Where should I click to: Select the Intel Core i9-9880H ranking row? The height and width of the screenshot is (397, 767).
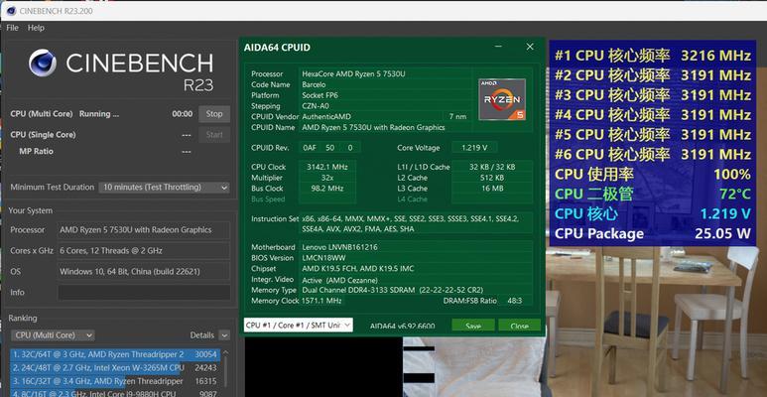pyautogui.click(x=115, y=393)
